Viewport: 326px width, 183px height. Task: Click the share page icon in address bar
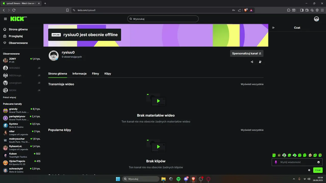[x=239, y=10]
